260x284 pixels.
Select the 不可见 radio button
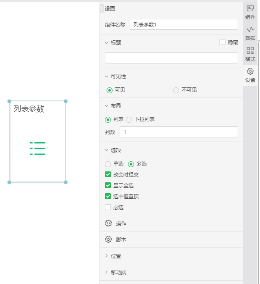pyautogui.click(x=176, y=90)
